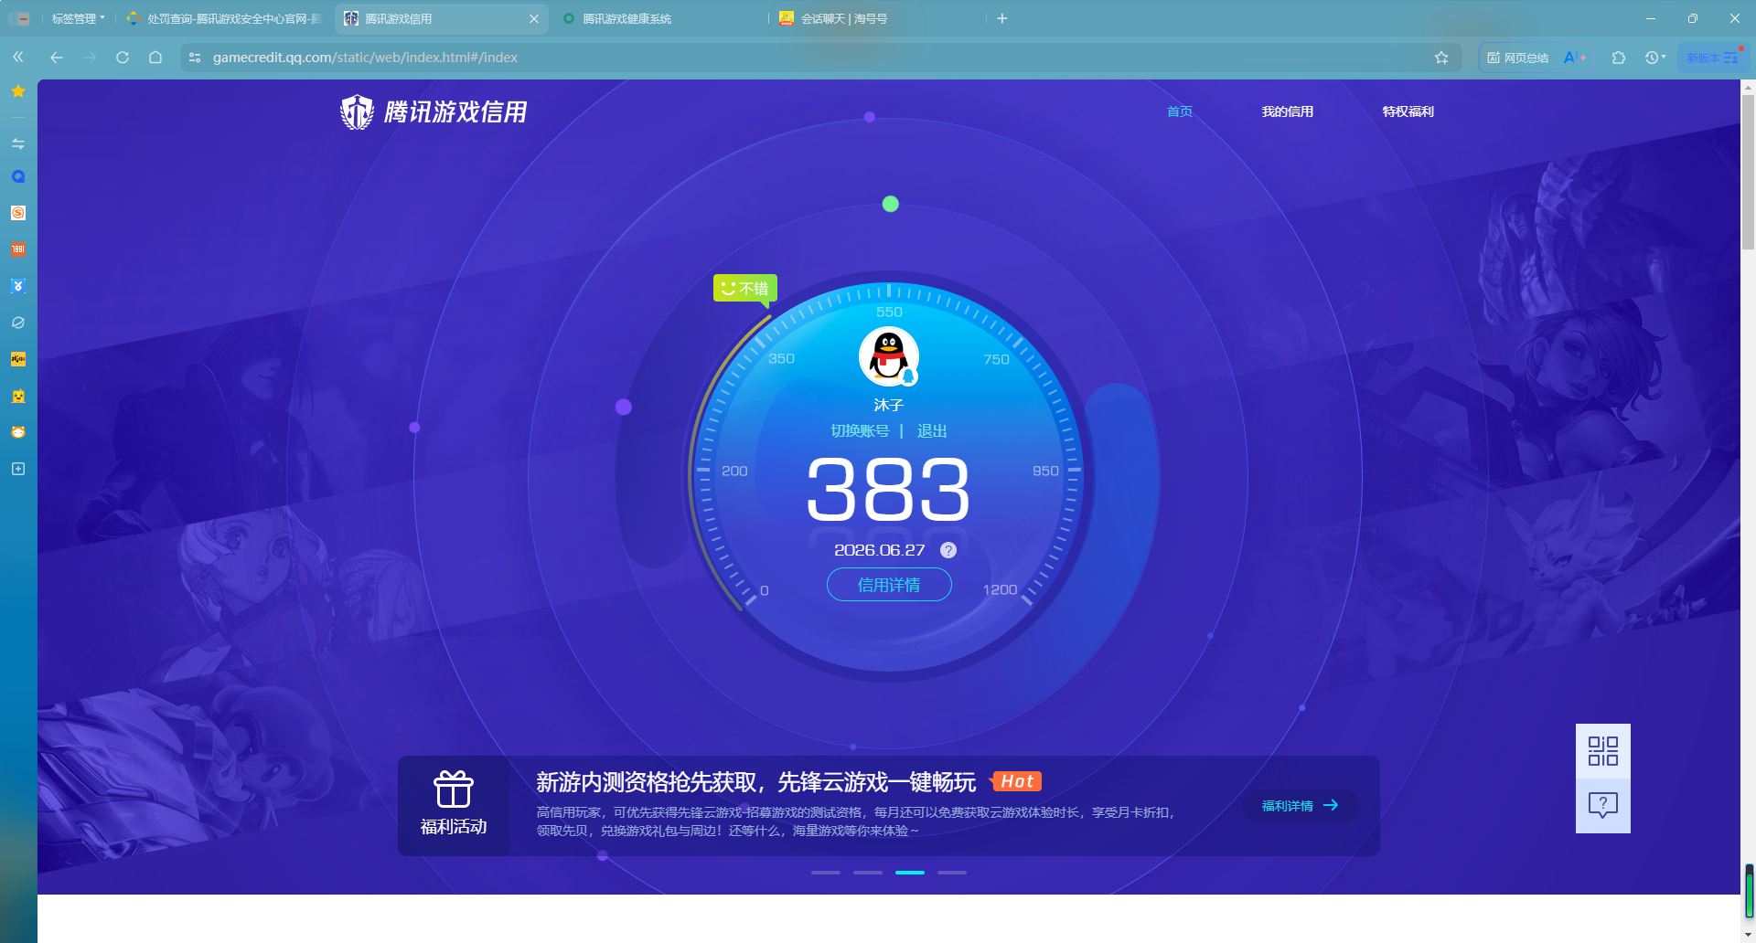Bookmark this page with the star icon
The image size is (1756, 943).
click(1441, 57)
